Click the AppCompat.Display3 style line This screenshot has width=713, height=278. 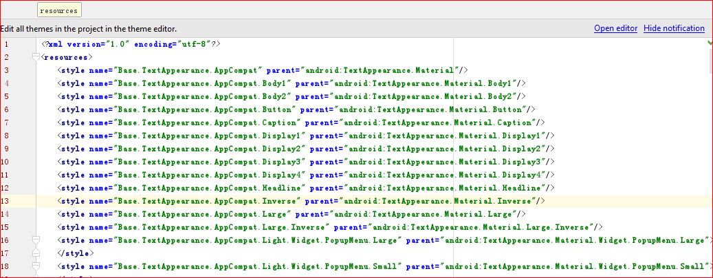306,162
